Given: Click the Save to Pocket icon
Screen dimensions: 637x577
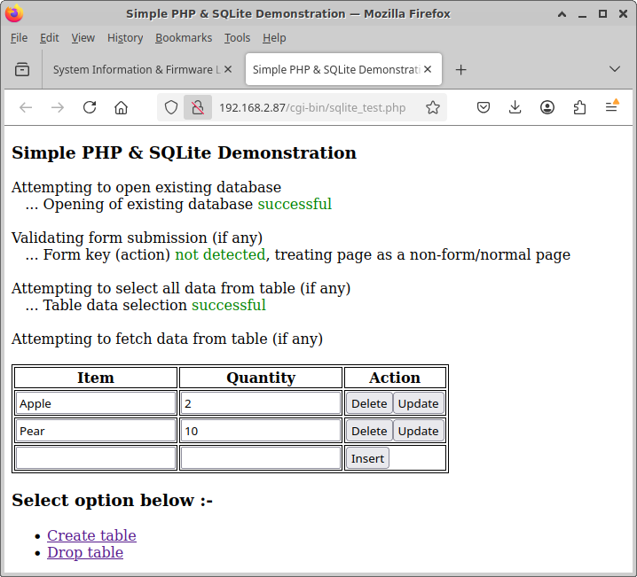Looking at the screenshot, I should (484, 107).
